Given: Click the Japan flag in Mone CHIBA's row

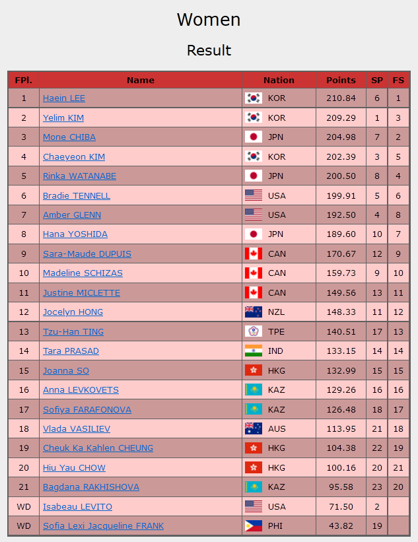Looking at the screenshot, I should point(253,137).
